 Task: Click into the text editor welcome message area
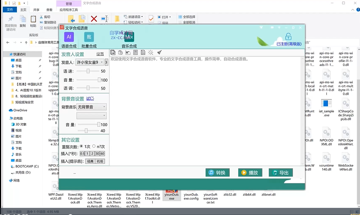pos(206,111)
